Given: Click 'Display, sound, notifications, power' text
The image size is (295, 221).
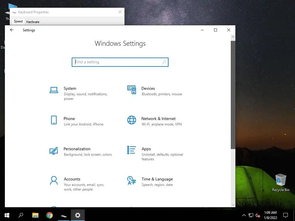Looking at the screenshot, I should click(x=86, y=96).
